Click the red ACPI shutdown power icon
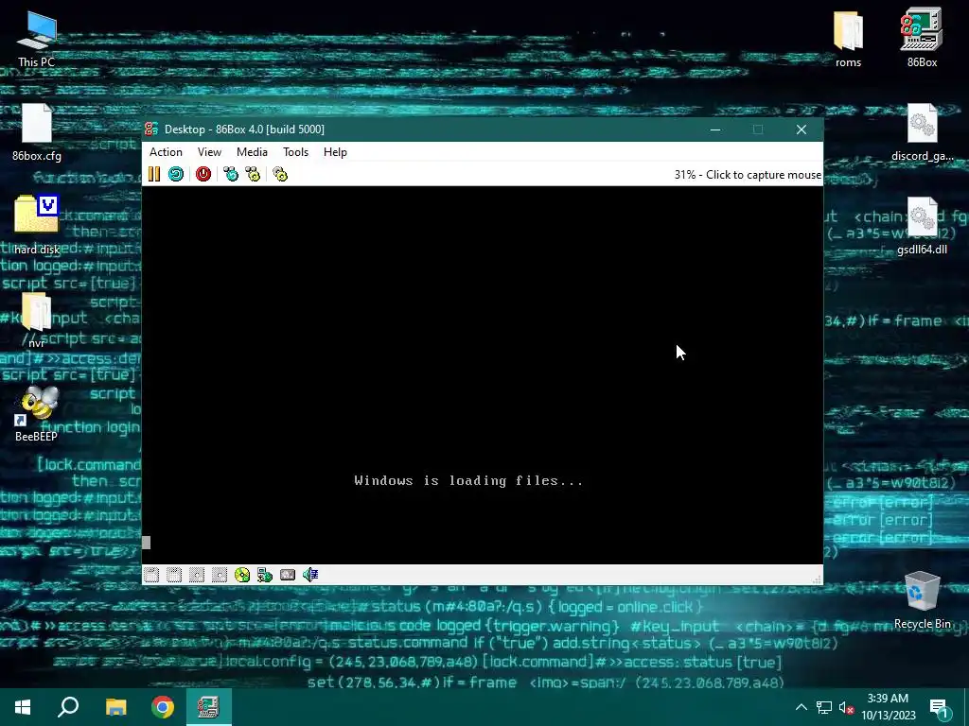The image size is (969, 726). tap(203, 174)
